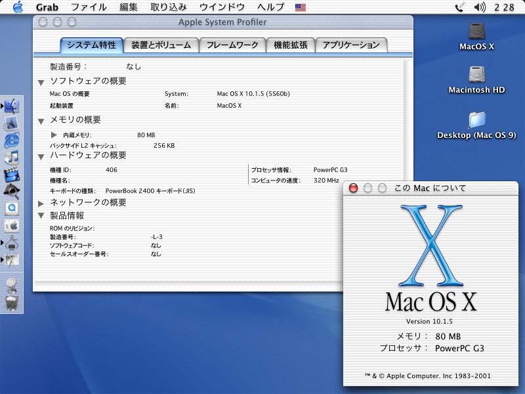Collapse the ソフトウェアの概要 section
The height and width of the screenshot is (394, 525).
[41, 82]
